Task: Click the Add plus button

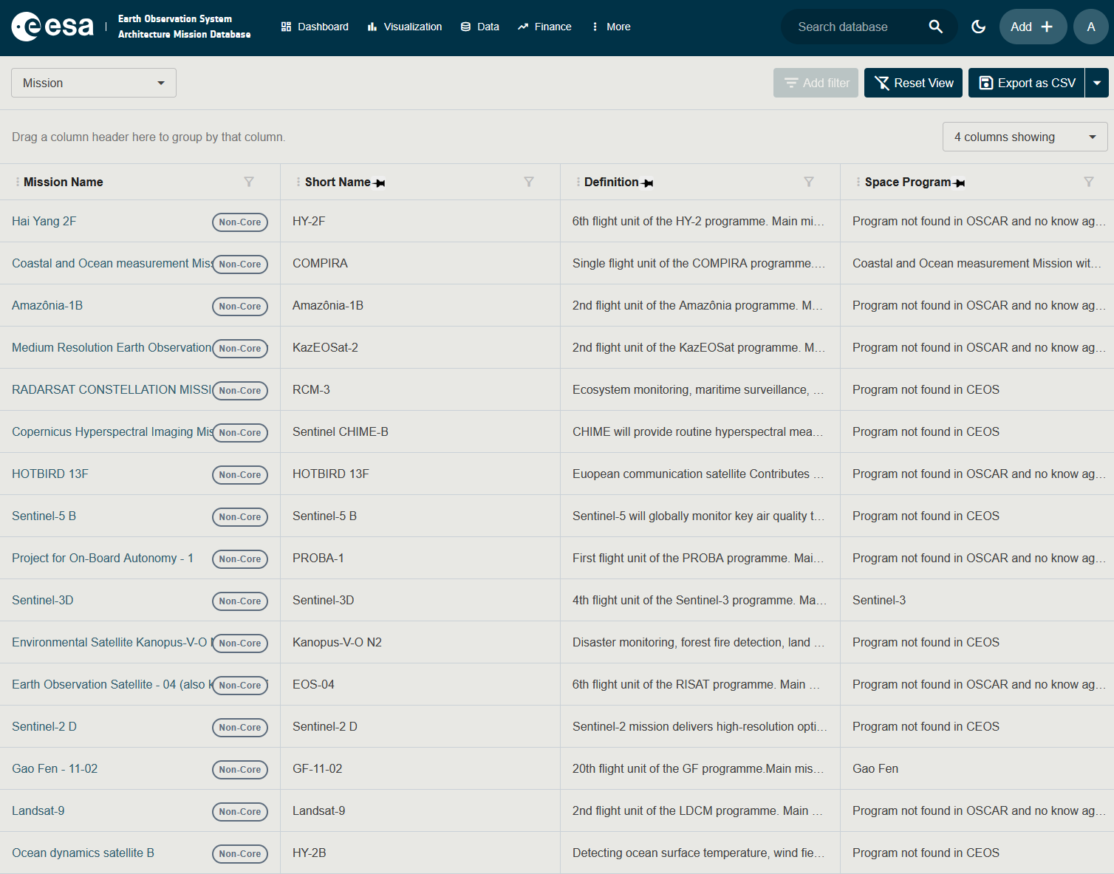Action: click(x=1033, y=27)
